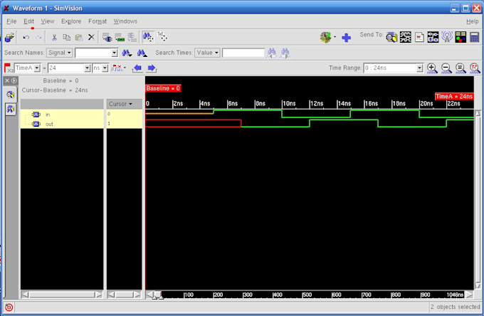Click the simulation toolbox icon
This screenshot has height=316, width=484.
click(326, 37)
